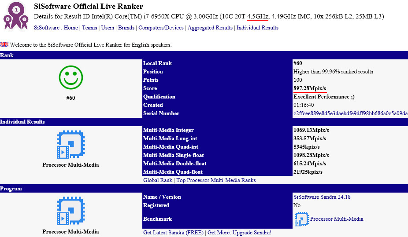408x237 pixels.
Task: Click the value 1098.28Mpix/s
Action: 311,155
